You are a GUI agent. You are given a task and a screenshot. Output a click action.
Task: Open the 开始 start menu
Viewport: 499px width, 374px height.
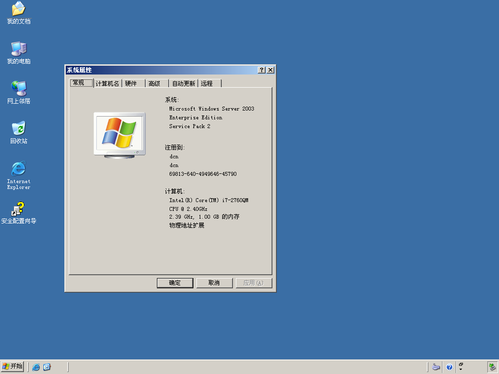(x=12, y=367)
